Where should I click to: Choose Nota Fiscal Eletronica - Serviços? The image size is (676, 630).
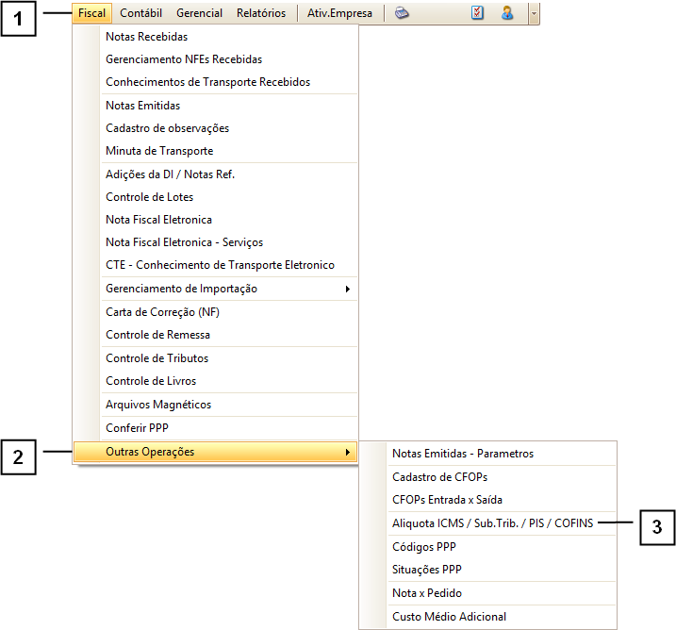coord(184,242)
